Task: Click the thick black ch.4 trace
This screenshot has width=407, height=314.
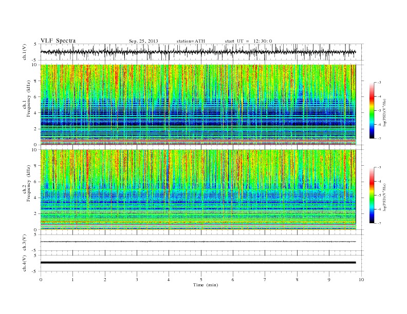Action: (x=198, y=263)
